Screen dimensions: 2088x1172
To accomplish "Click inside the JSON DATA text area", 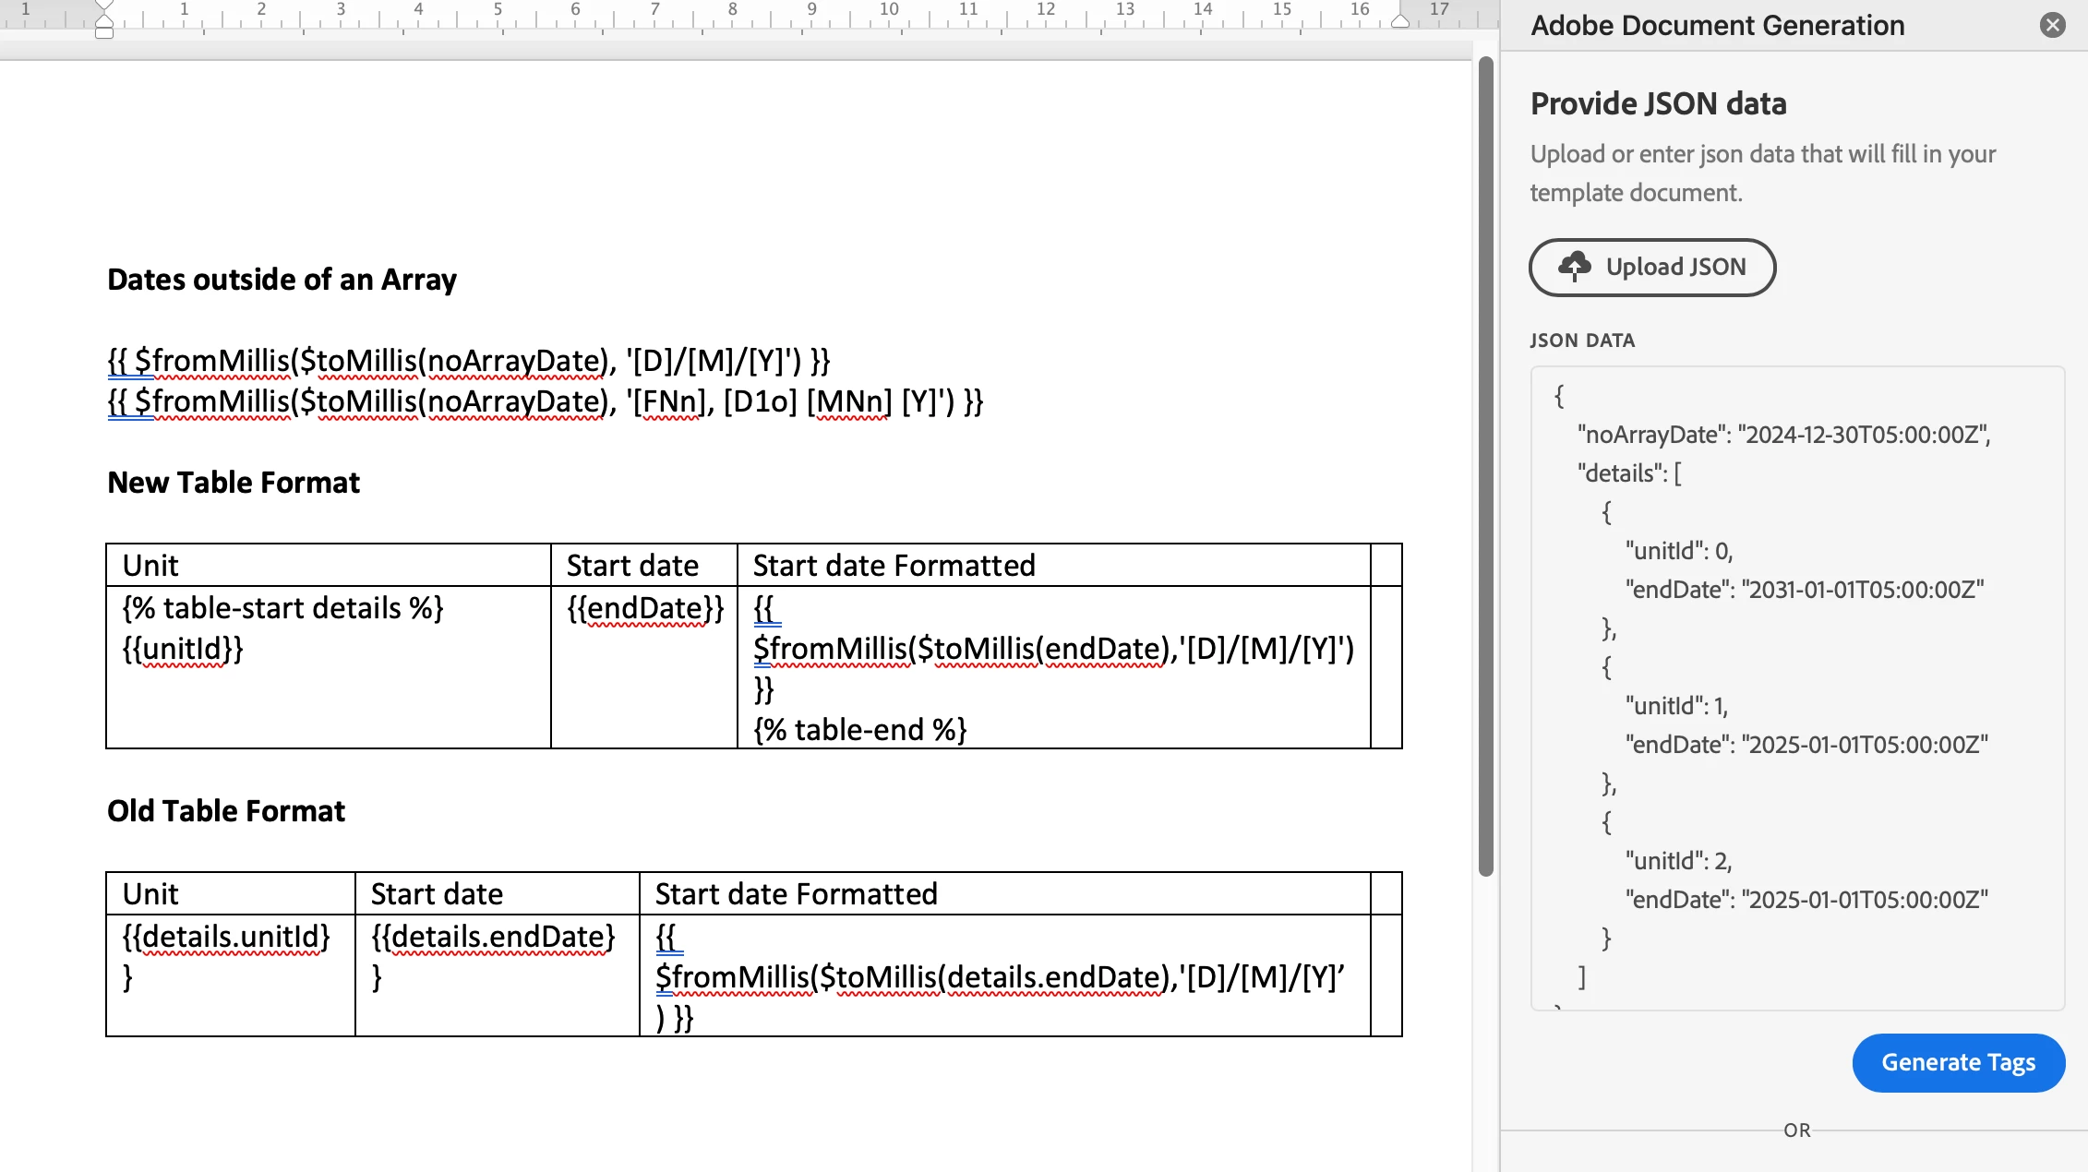I will 1796,688.
